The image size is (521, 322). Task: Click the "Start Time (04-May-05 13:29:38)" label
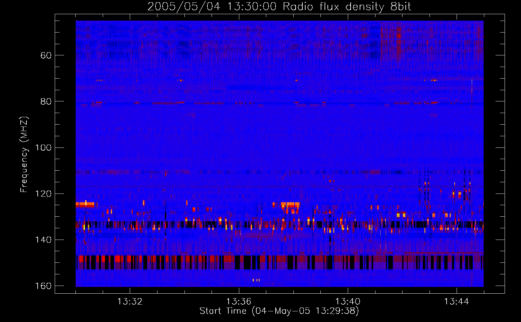click(279, 311)
